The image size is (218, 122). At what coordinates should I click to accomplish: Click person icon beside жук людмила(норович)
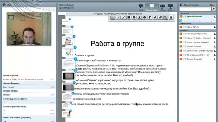pos(215,34)
